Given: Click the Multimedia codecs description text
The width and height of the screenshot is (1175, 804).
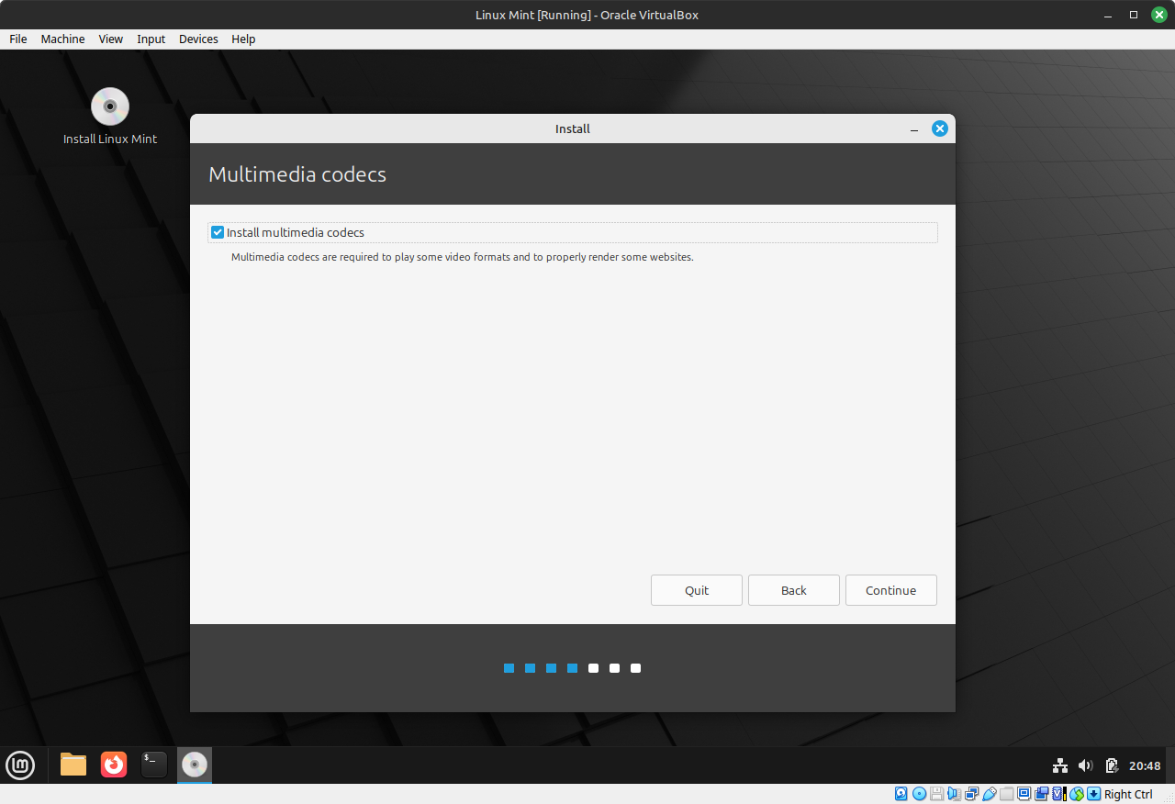Looking at the screenshot, I should coord(462,257).
